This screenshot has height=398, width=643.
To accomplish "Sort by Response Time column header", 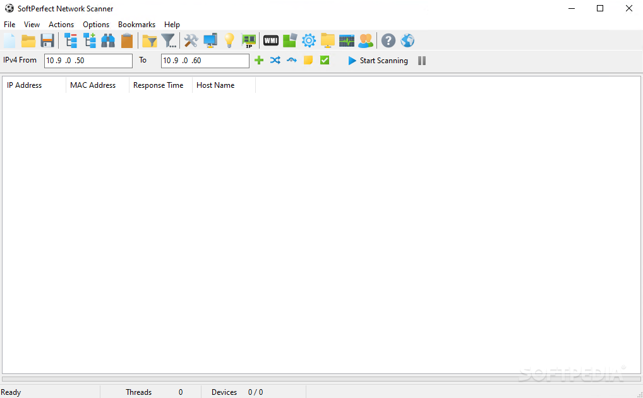I will [x=160, y=85].
